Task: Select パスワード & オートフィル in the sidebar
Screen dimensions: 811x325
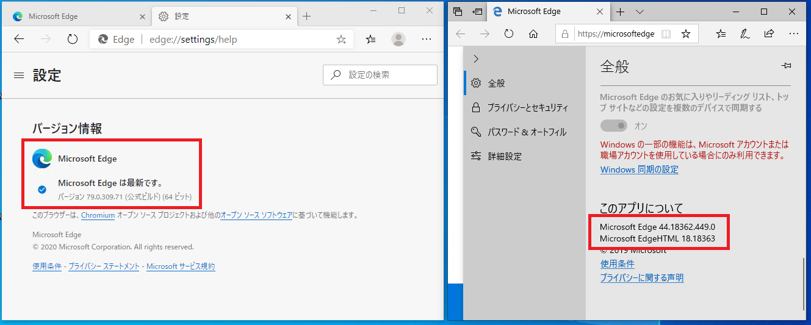Action: [x=526, y=132]
